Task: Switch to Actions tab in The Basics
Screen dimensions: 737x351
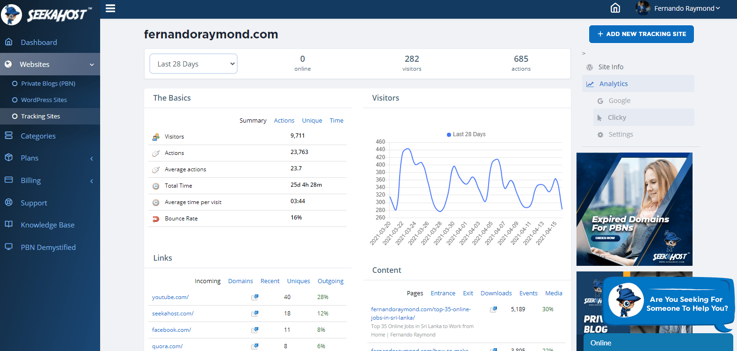Action: [284, 120]
